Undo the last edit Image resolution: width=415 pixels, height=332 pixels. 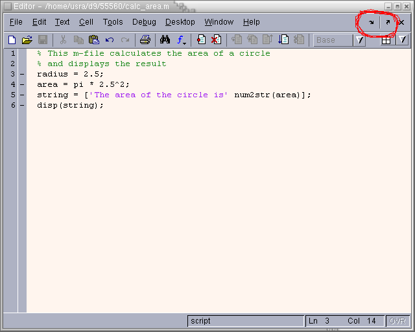pos(110,40)
